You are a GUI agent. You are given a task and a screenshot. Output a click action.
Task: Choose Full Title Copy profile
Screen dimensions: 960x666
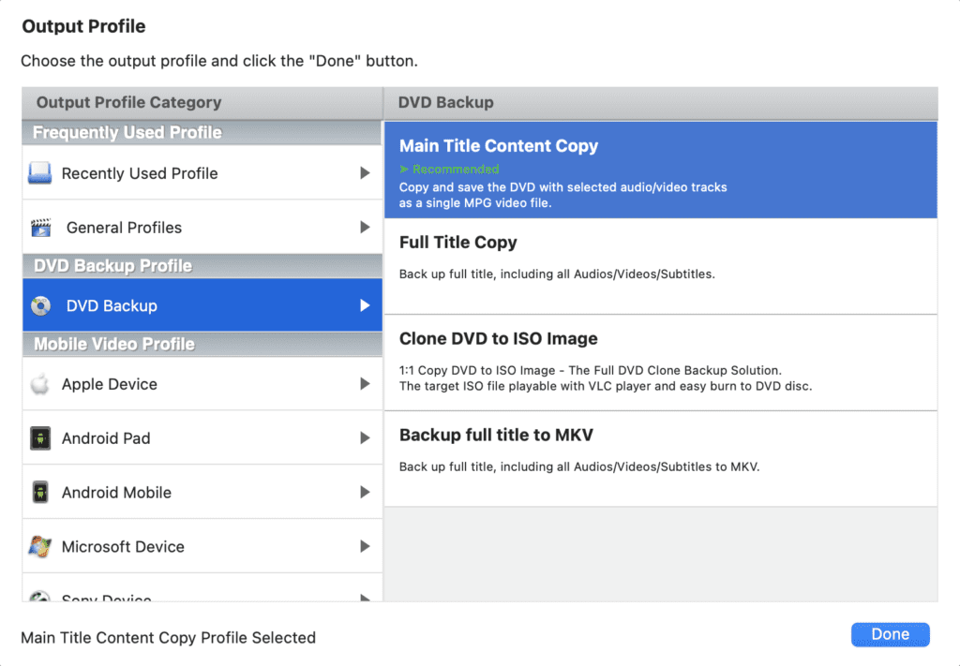(x=661, y=267)
